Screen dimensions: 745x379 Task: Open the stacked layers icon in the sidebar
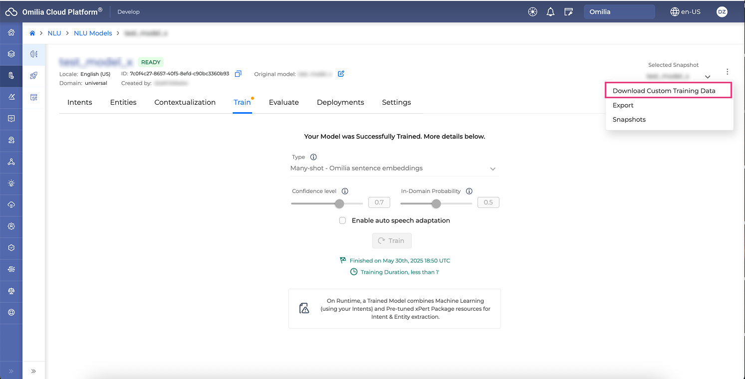click(11, 54)
